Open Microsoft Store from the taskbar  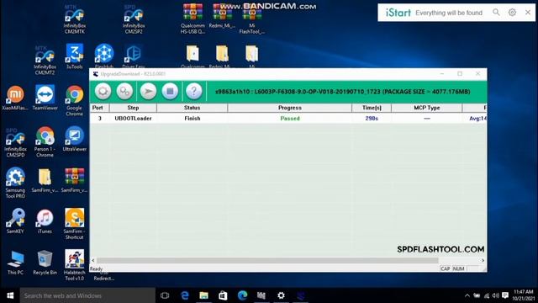click(223, 295)
